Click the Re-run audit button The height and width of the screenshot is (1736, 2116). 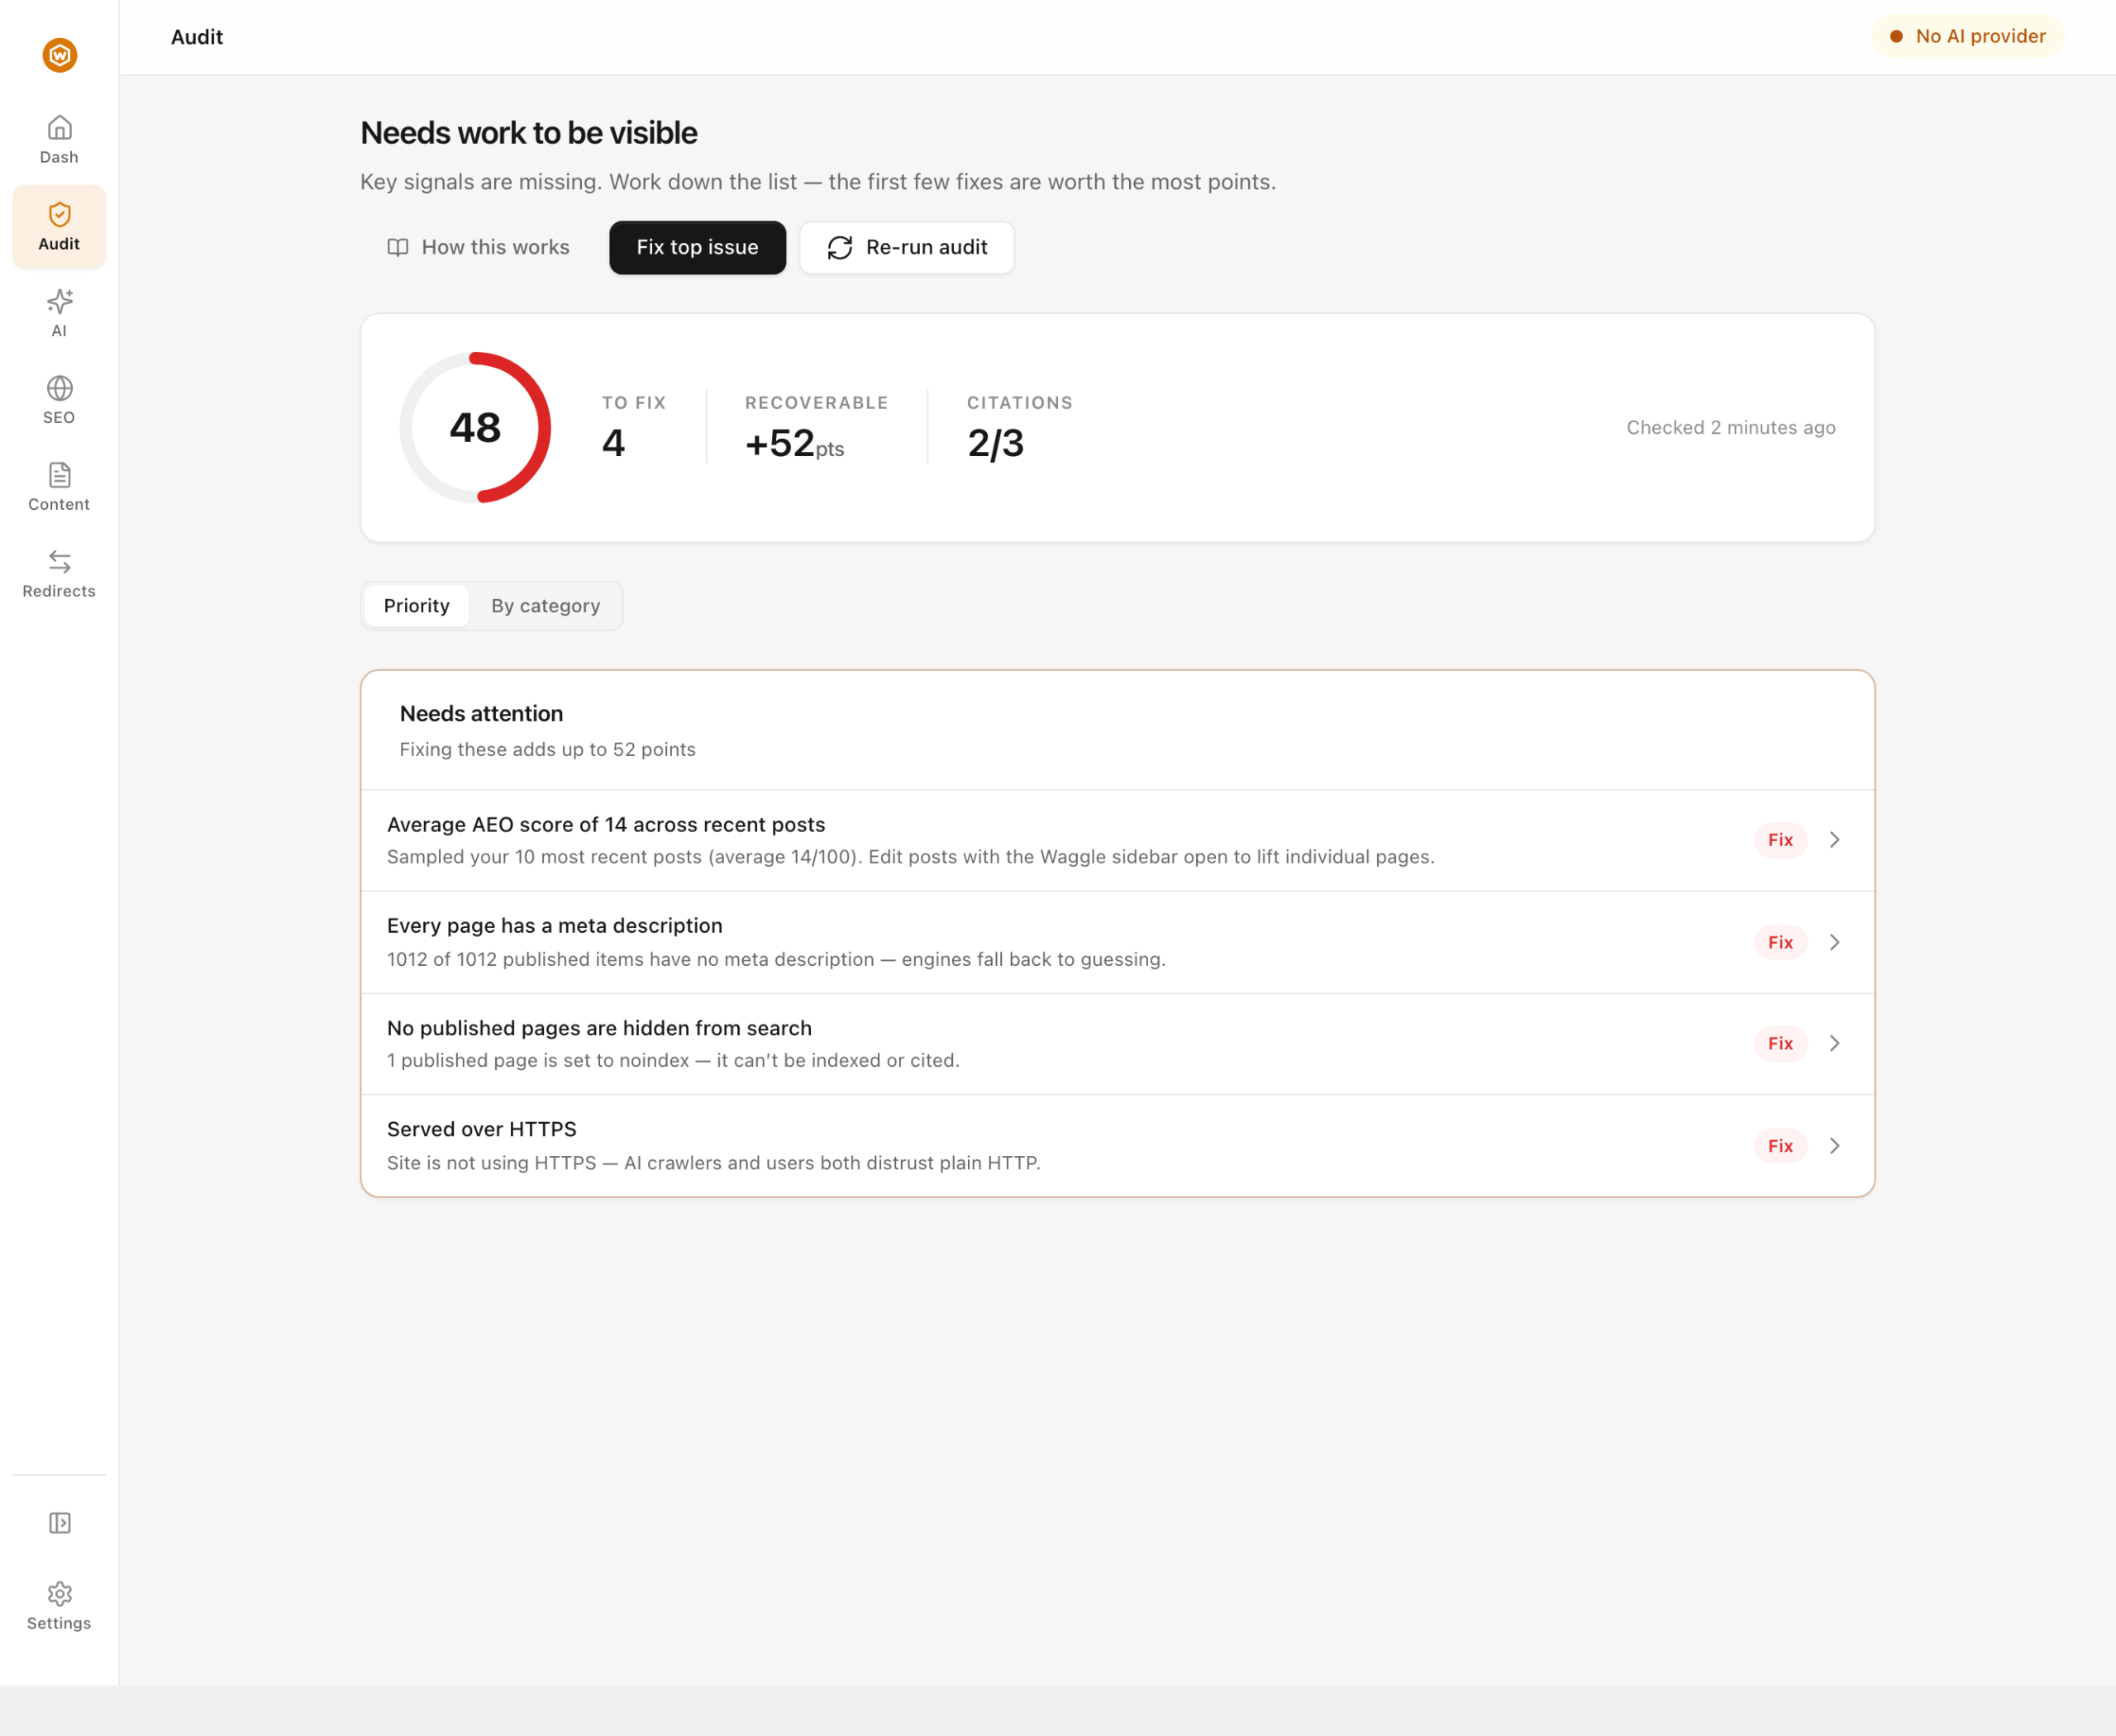point(907,248)
